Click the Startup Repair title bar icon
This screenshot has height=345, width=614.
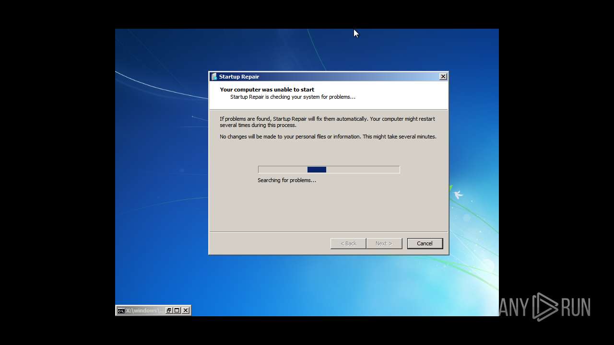click(214, 77)
